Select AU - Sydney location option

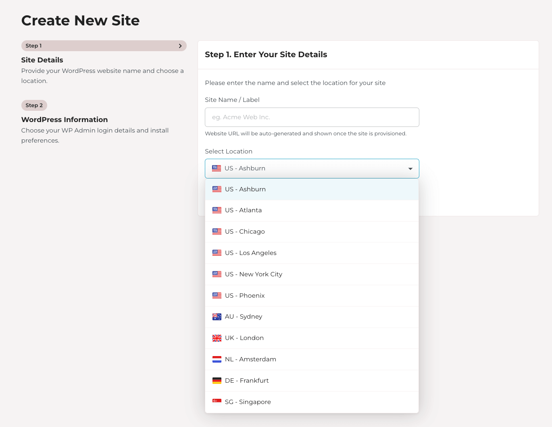[312, 317]
